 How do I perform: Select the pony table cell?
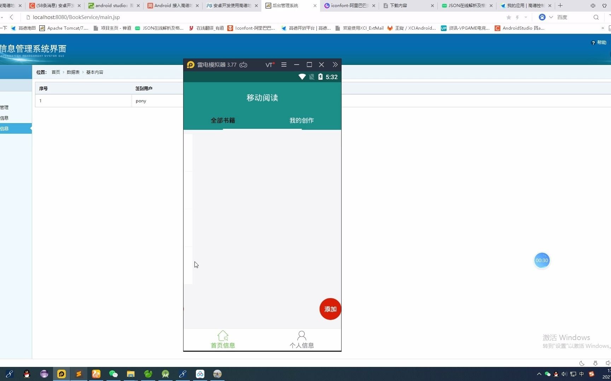(141, 101)
